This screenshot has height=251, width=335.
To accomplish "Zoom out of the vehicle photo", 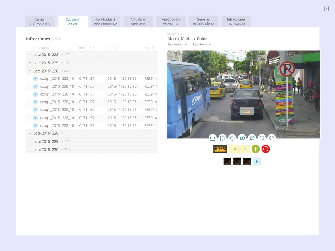I will pos(252,138).
